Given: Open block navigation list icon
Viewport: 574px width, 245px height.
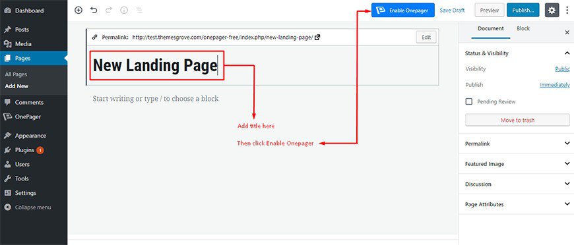Looking at the screenshot, I should (139, 11).
